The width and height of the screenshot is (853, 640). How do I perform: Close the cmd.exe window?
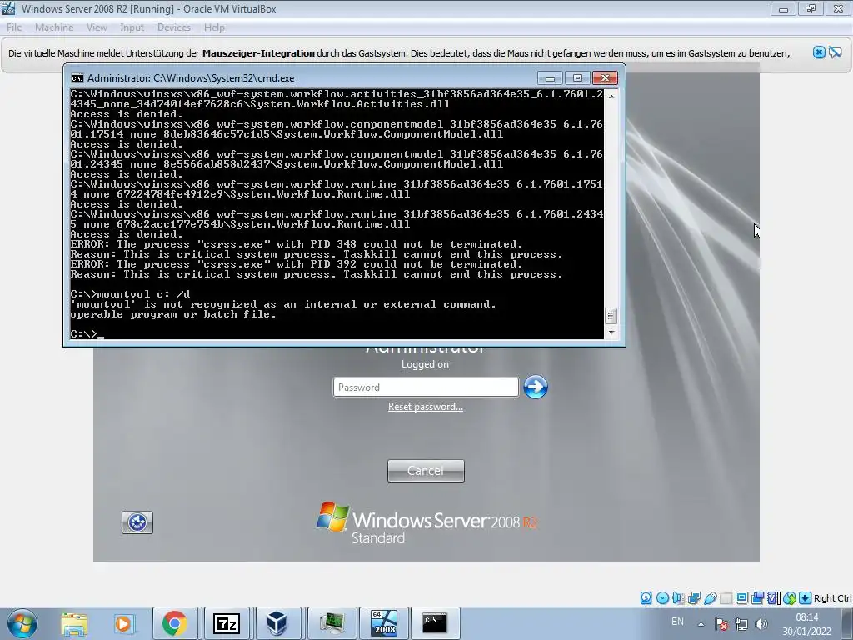(x=605, y=78)
